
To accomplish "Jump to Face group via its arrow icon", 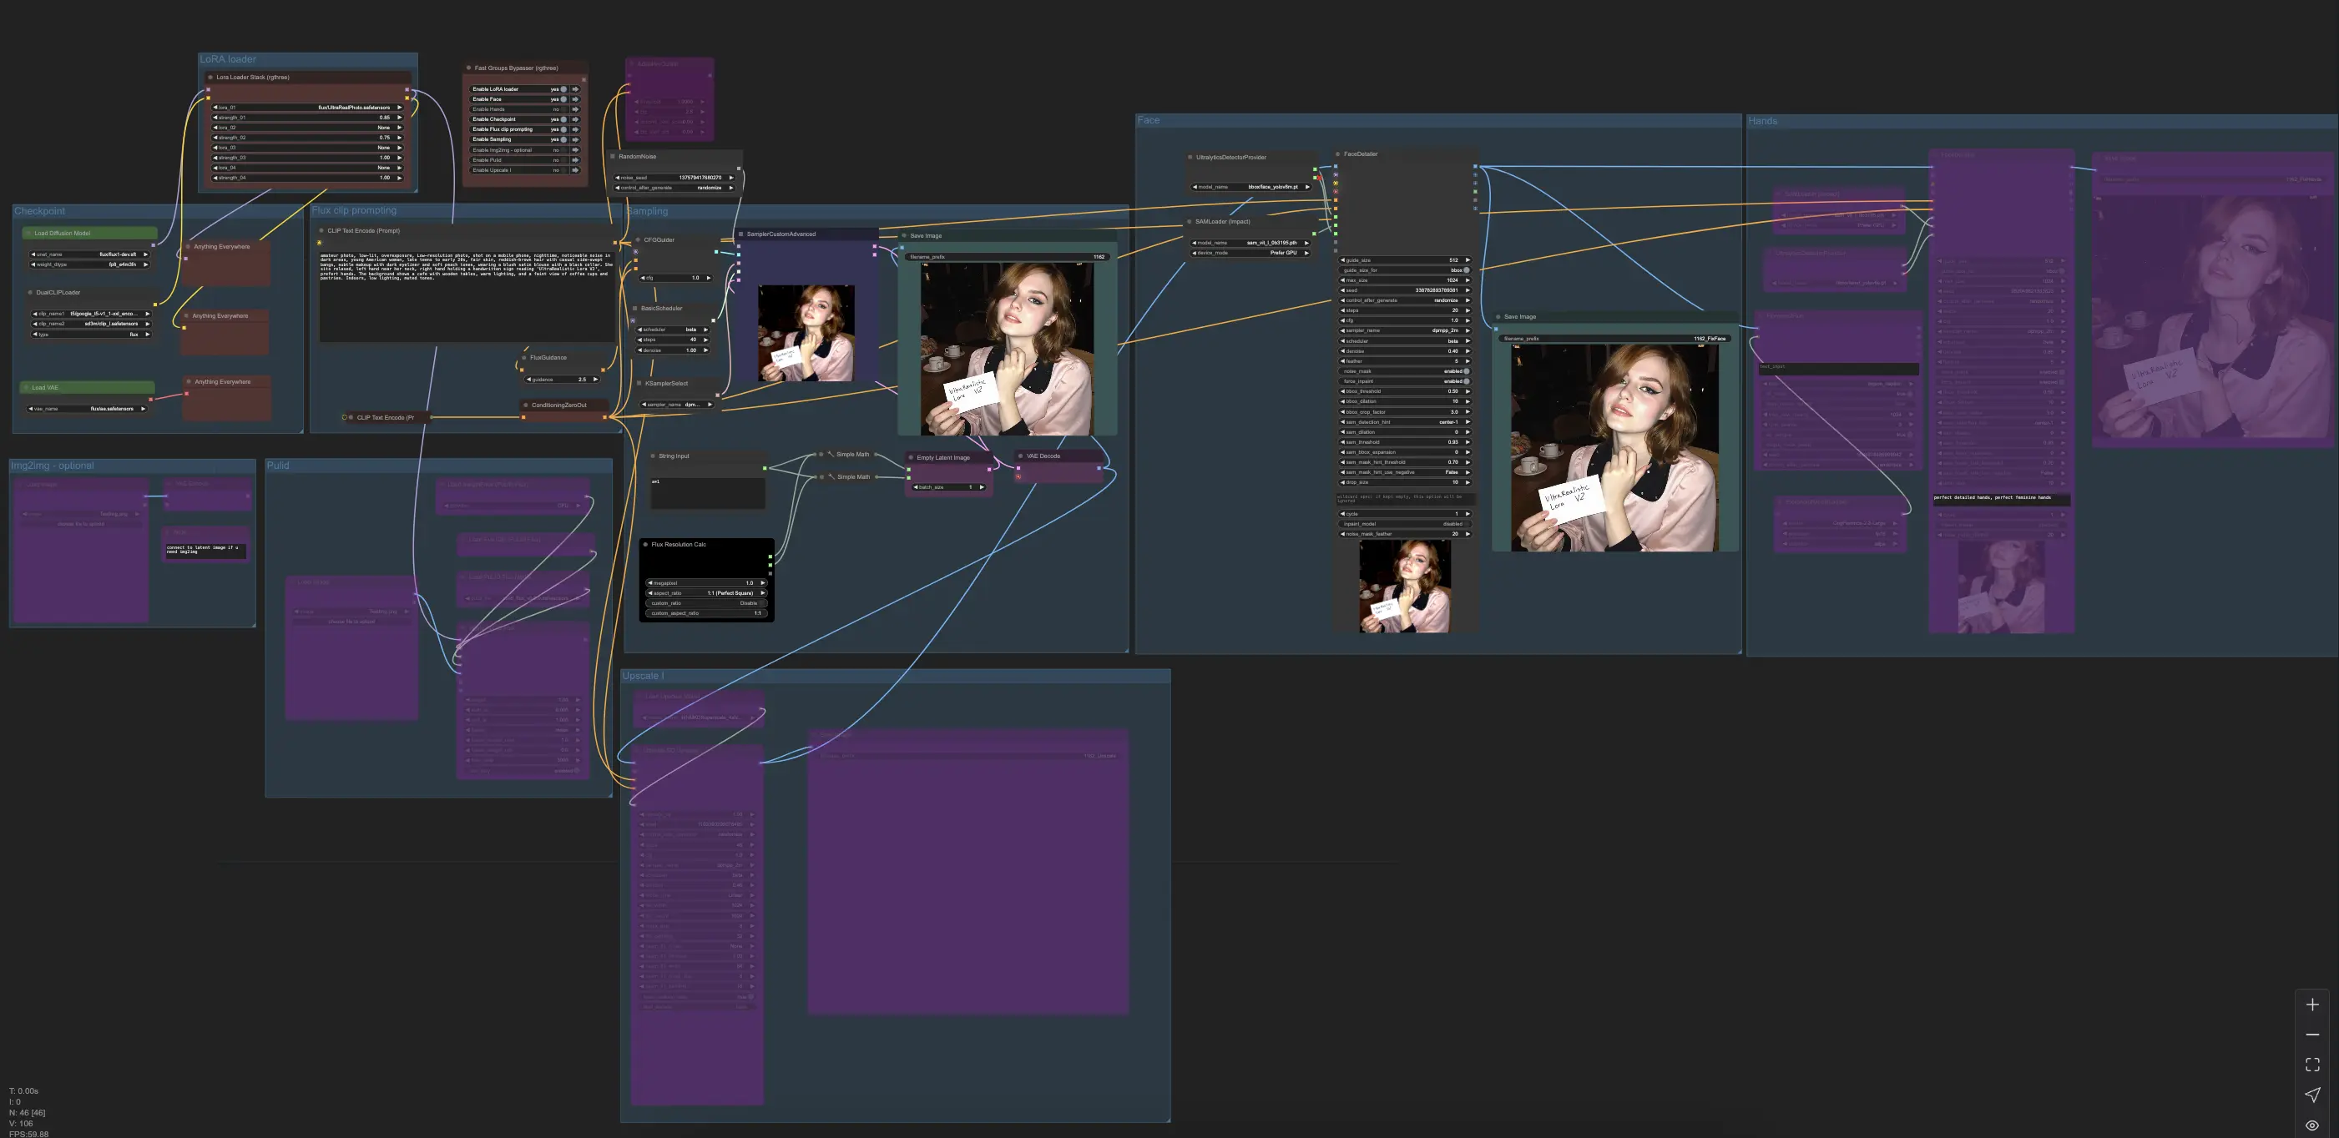I will point(575,99).
